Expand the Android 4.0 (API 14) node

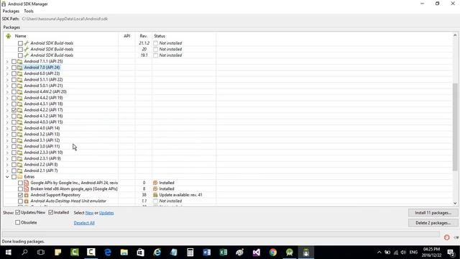click(7, 128)
